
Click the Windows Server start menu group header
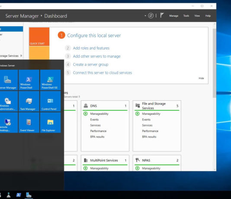coord(7,65)
